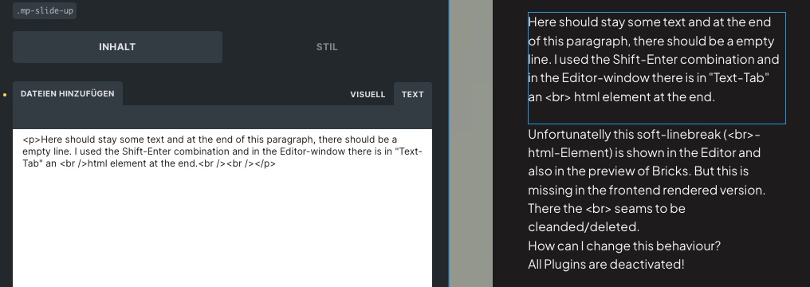The height and width of the screenshot is (287, 810).
Task: Switch to the INHALT tab
Action: coord(117,47)
